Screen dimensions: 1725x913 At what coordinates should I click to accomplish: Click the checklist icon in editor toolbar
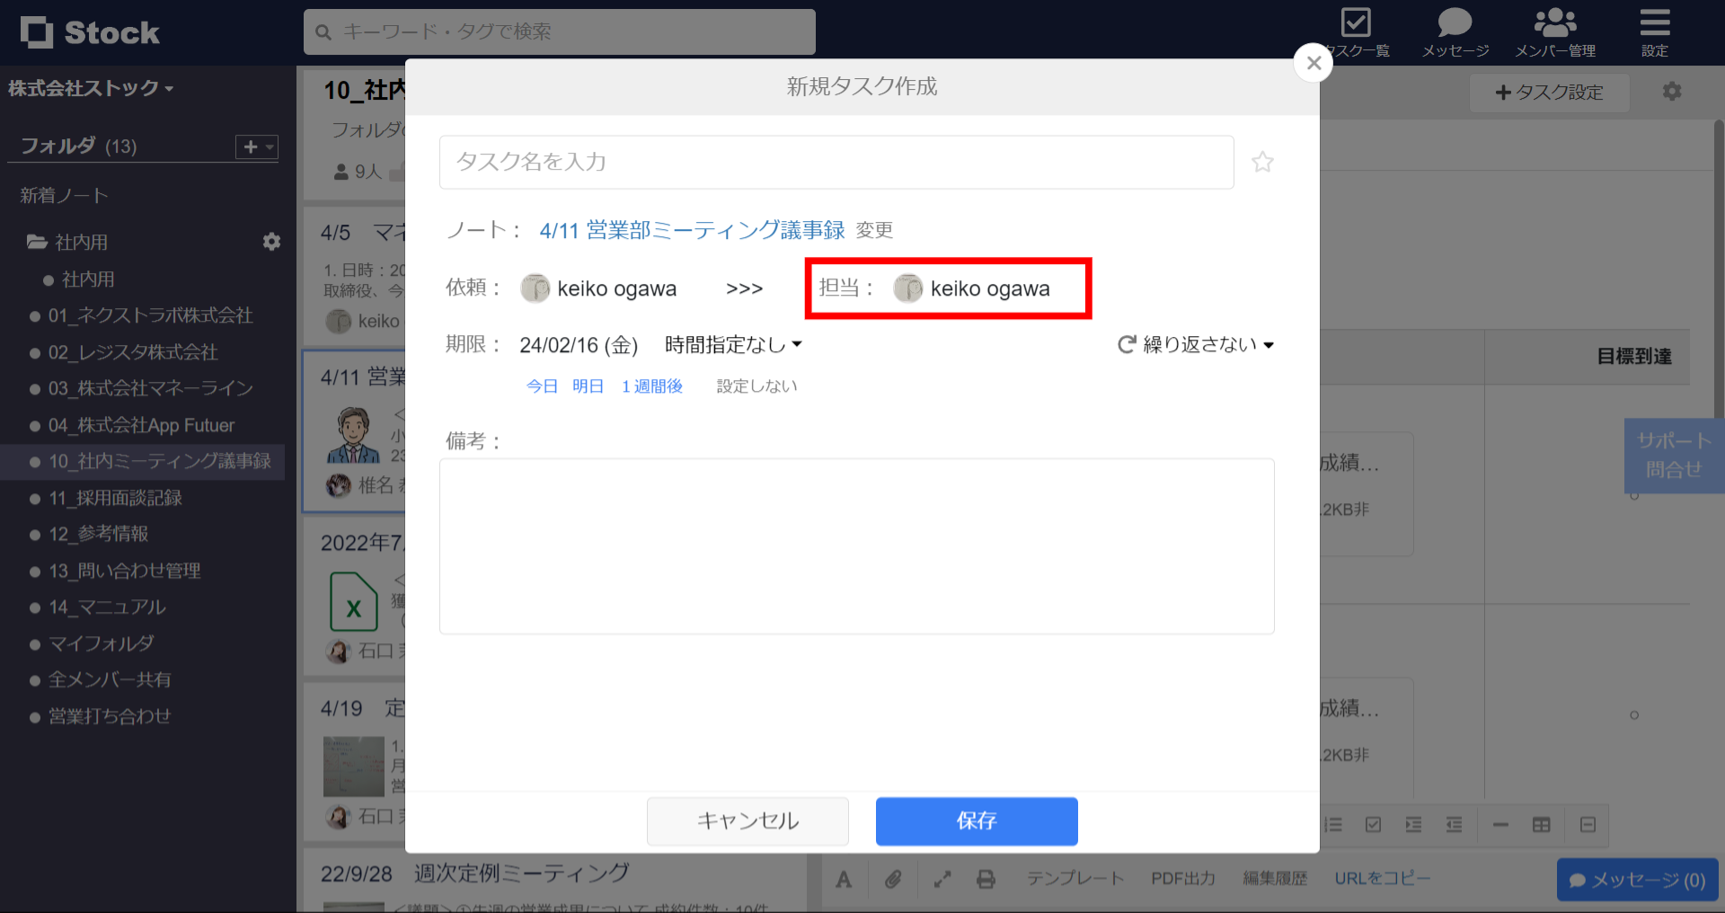coord(1373,824)
